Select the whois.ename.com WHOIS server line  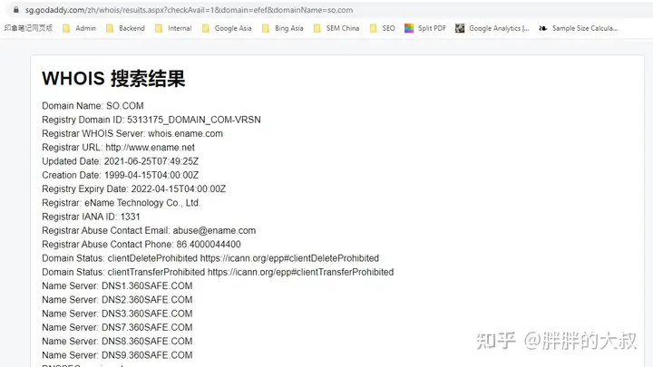[132, 133]
